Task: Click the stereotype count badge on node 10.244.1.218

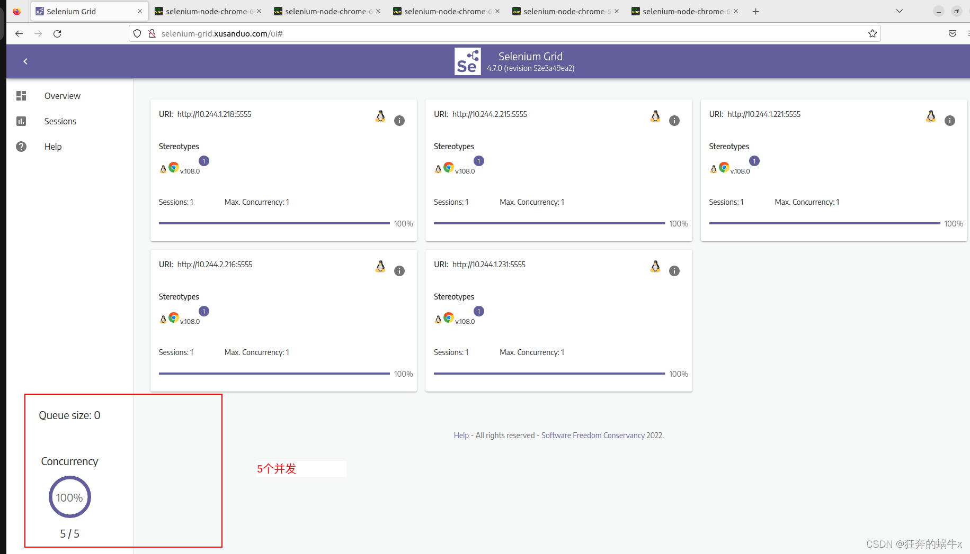Action: (204, 161)
